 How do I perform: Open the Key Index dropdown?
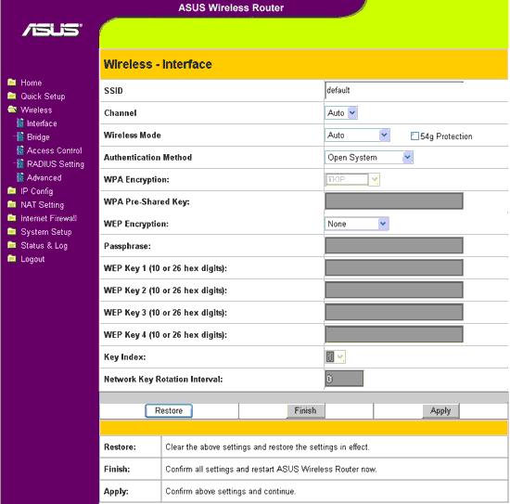point(335,356)
